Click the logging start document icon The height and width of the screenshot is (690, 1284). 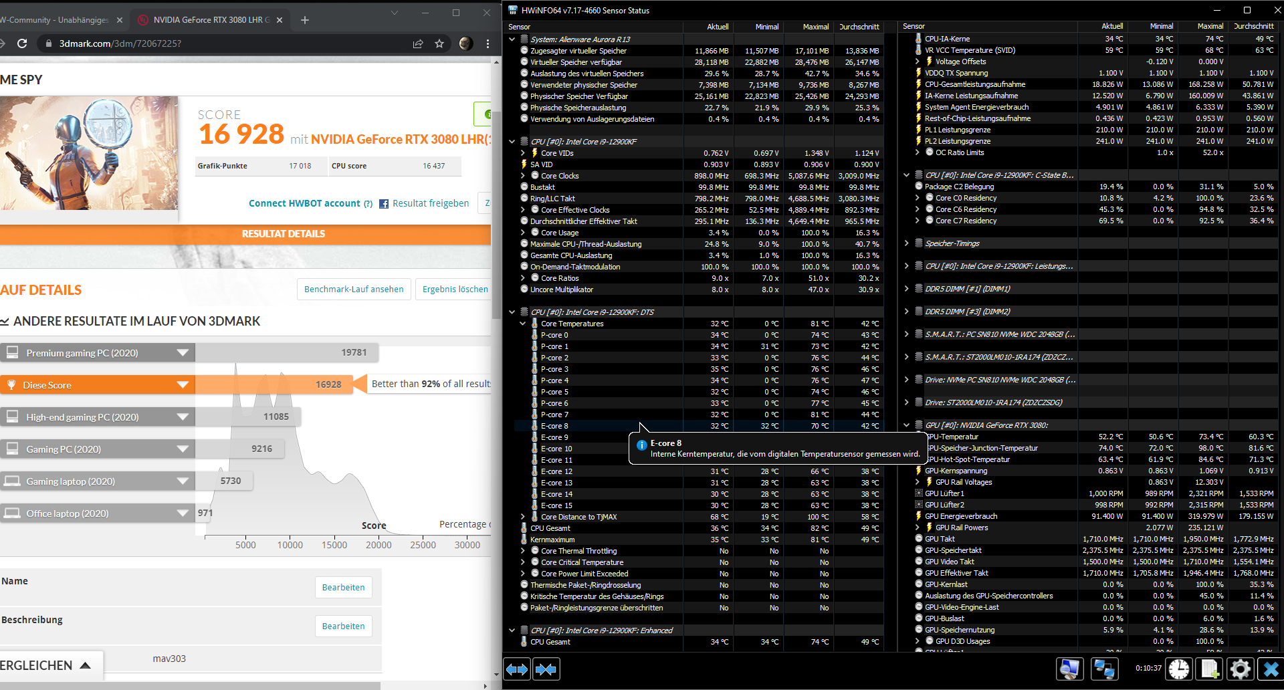pos(1210,669)
